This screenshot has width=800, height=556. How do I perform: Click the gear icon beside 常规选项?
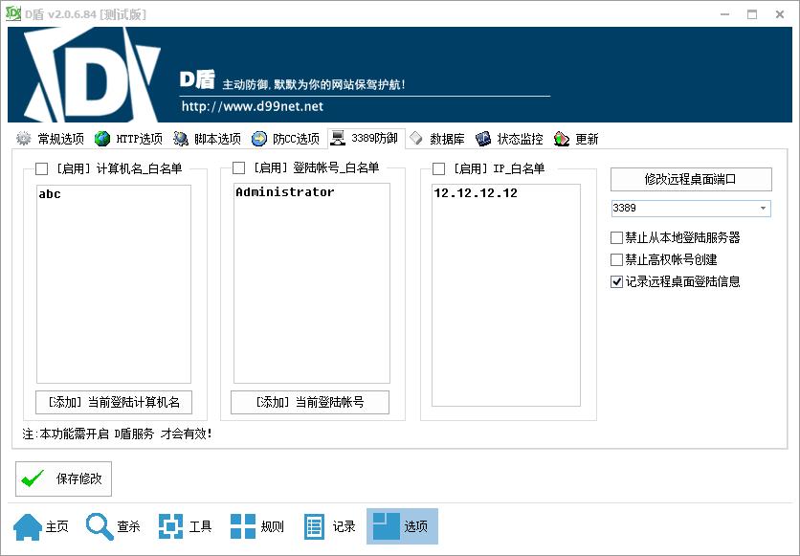24,139
